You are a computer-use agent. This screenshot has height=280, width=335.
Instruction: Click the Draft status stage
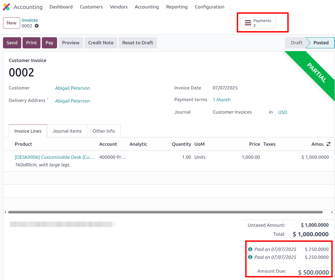[296, 43]
